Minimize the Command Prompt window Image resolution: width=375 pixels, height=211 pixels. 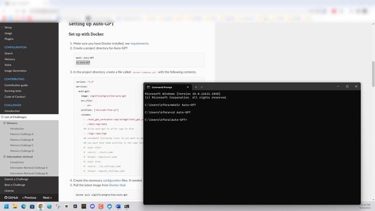338,86
